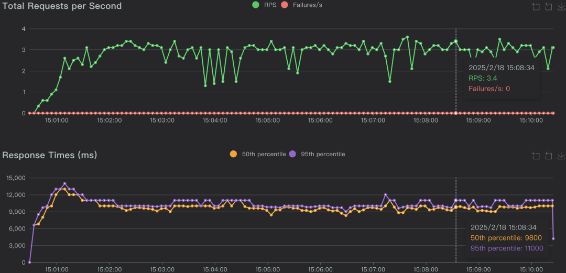The image size is (566, 273).
Task: Click tooltip text 95th percentile: 11000
Action: (507, 248)
